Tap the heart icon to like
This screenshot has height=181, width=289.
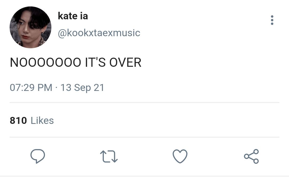[180, 156]
